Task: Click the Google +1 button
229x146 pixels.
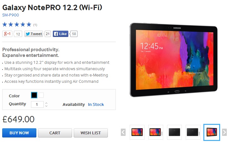Action: 7,34
